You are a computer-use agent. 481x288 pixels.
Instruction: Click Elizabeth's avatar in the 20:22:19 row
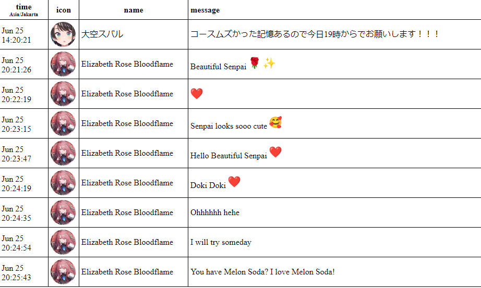click(63, 94)
